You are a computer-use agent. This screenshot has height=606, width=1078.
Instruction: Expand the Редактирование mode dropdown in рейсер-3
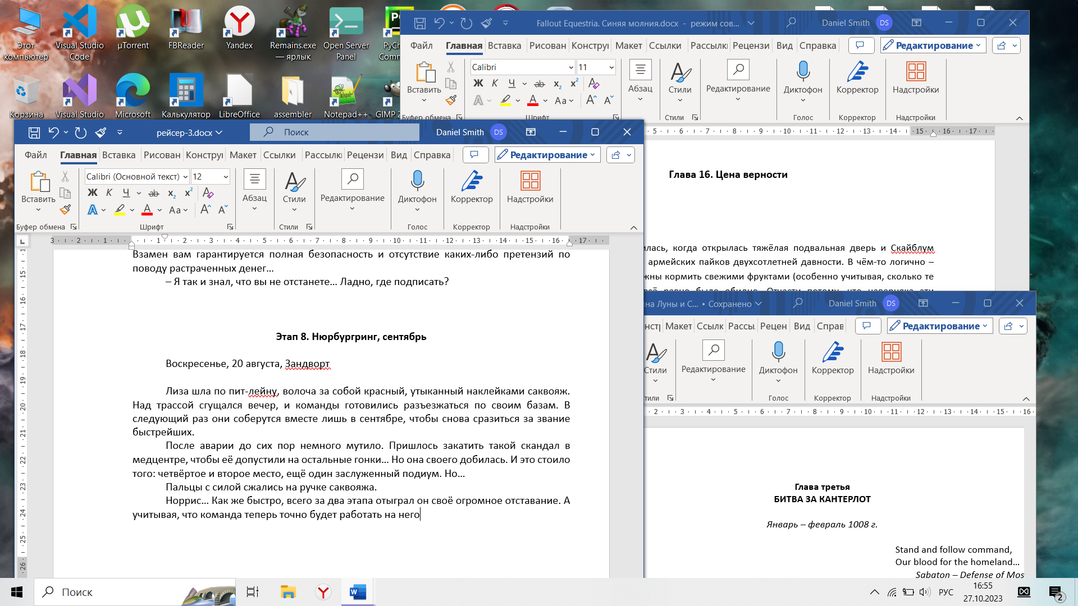[x=547, y=155]
